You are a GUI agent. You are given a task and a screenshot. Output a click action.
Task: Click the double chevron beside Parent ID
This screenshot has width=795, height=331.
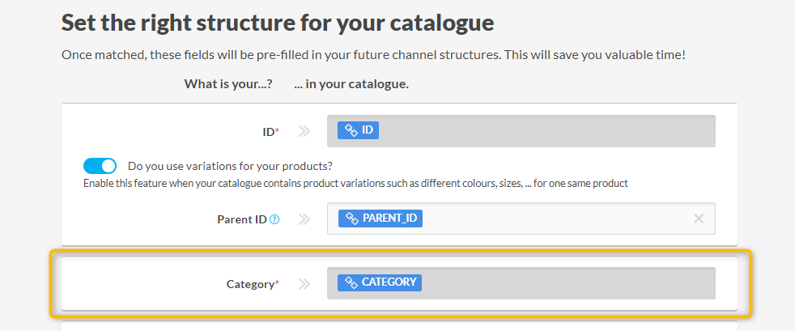(x=304, y=219)
